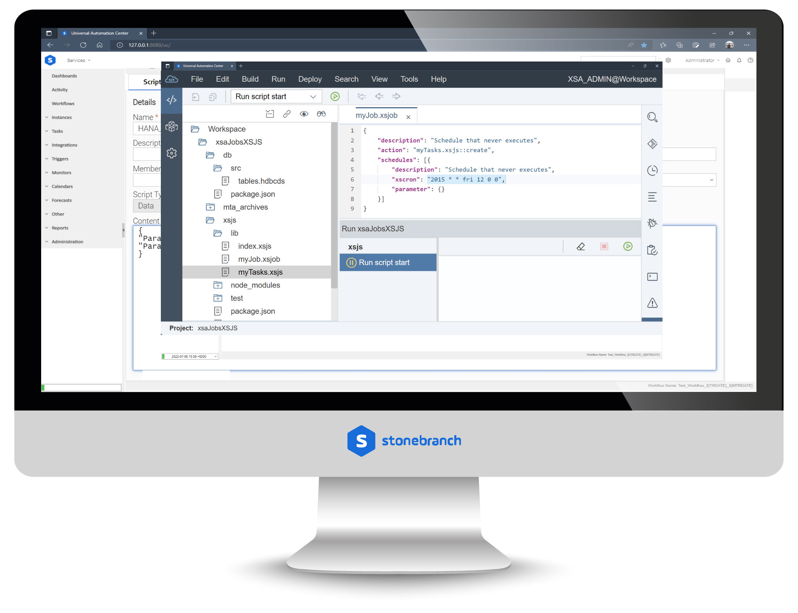Click the Save file toolbar icon
This screenshot has height=613, width=798.
[x=195, y=96]
